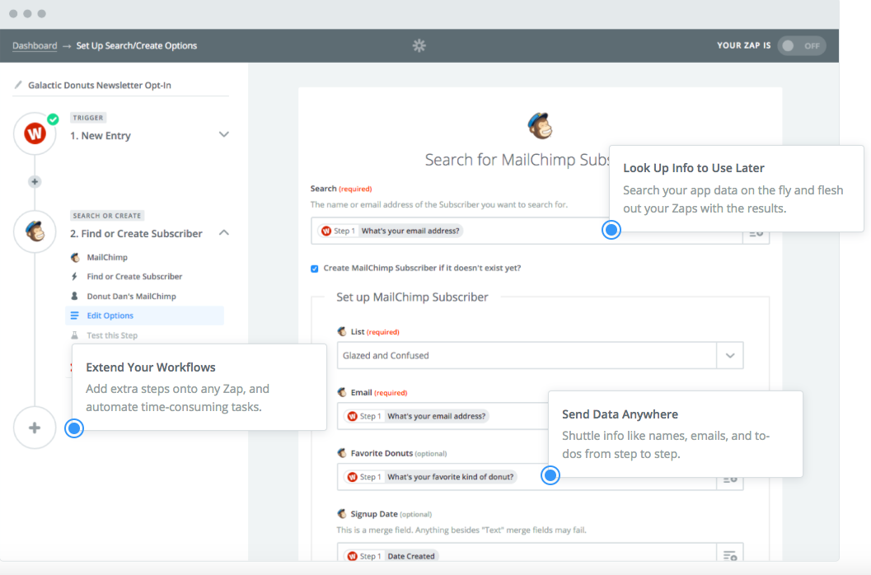Viewport: 871px width, 575px height.
Task: Click the MailChimp monkey avatar in sidebar
Action: click(x=35, y=231)
